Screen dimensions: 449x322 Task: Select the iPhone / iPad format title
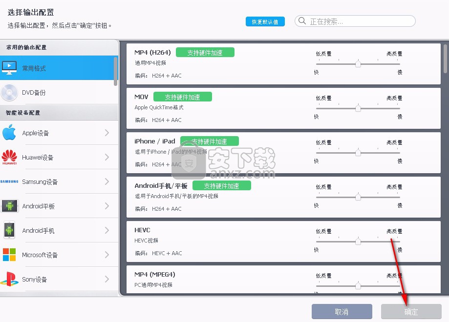[154, 141]
